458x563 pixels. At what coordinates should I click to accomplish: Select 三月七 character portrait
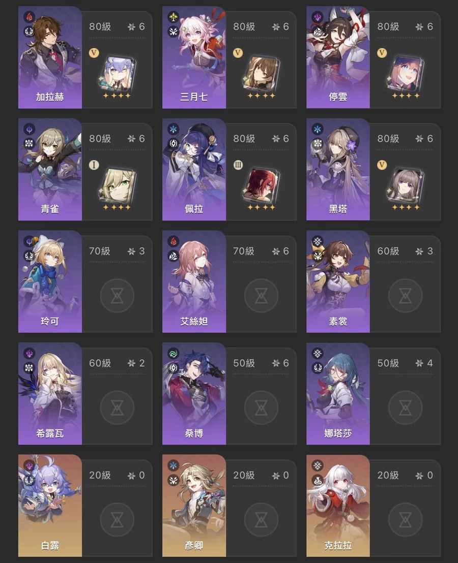pyautogui.click(x=194, y=57)
